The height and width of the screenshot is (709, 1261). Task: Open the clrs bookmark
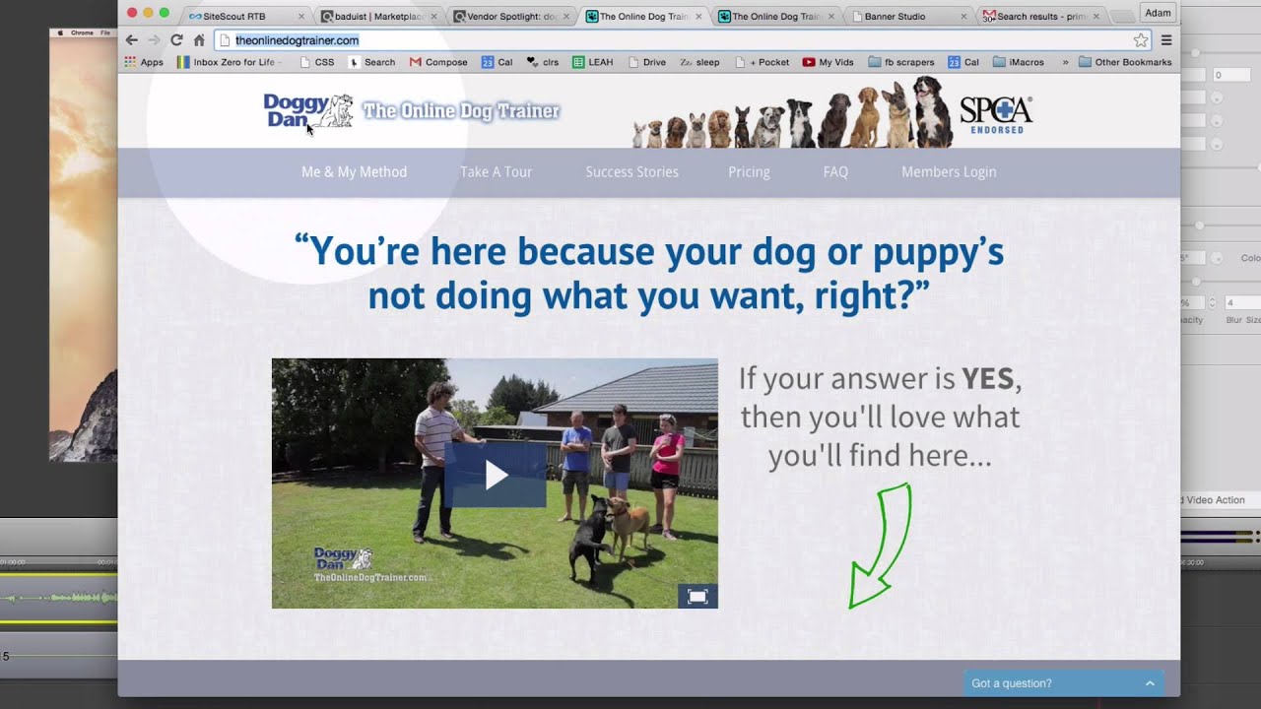543,62
